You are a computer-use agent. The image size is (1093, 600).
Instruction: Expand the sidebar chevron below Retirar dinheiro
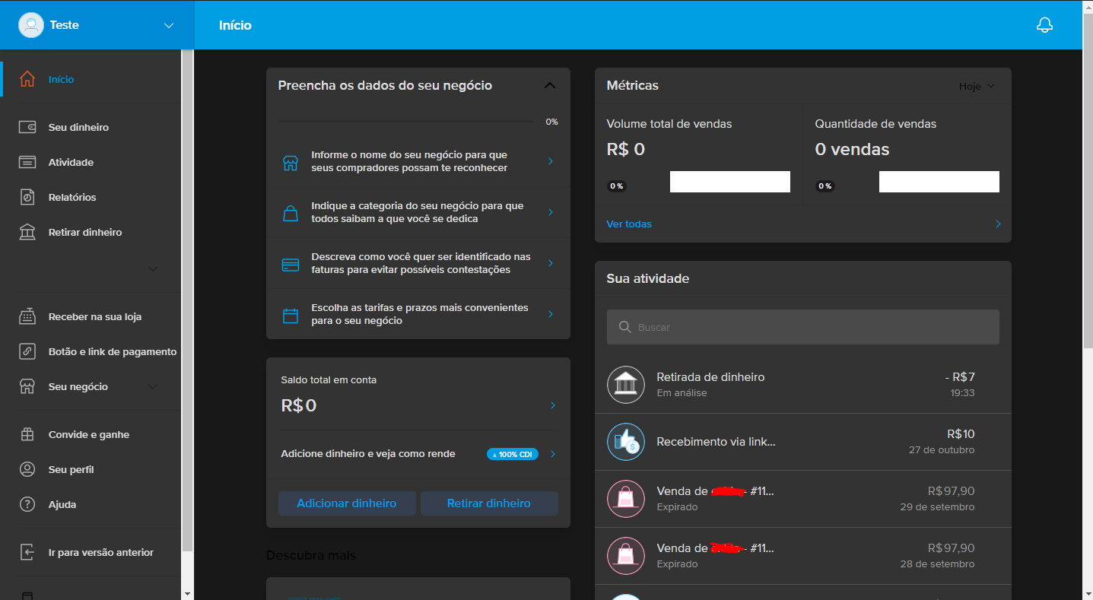pos(153,268)
